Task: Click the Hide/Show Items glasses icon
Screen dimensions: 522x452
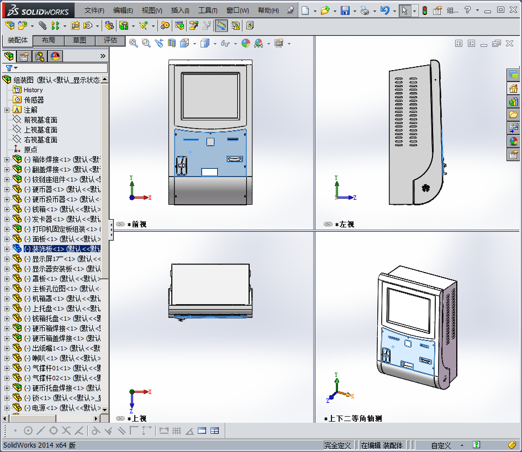Action: 225,43
